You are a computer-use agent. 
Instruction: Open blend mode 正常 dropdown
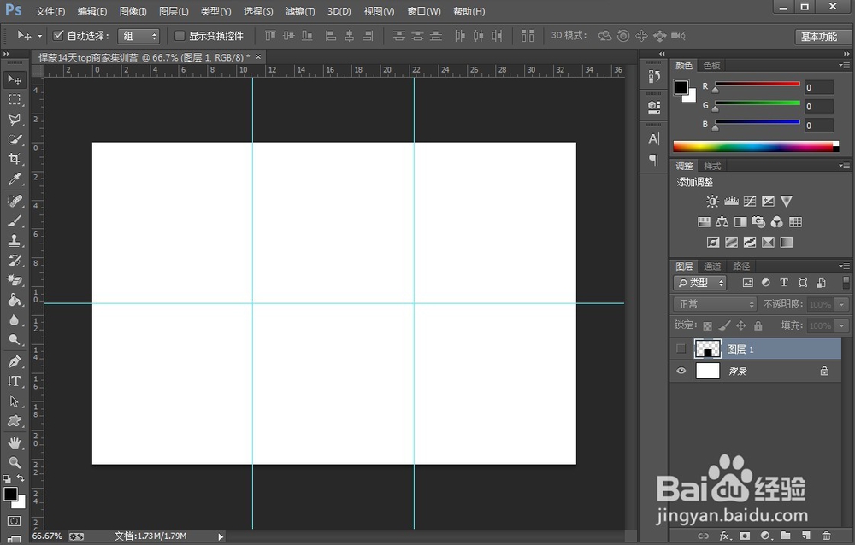tap(715, 304)
